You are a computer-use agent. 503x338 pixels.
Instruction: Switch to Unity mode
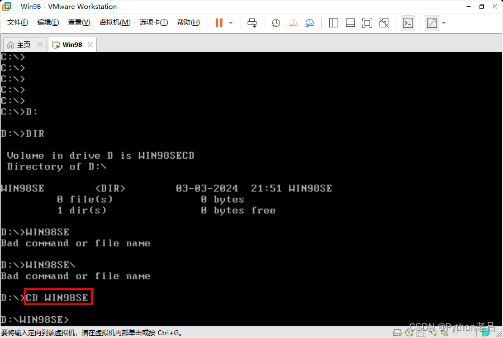tap(383, 23)
